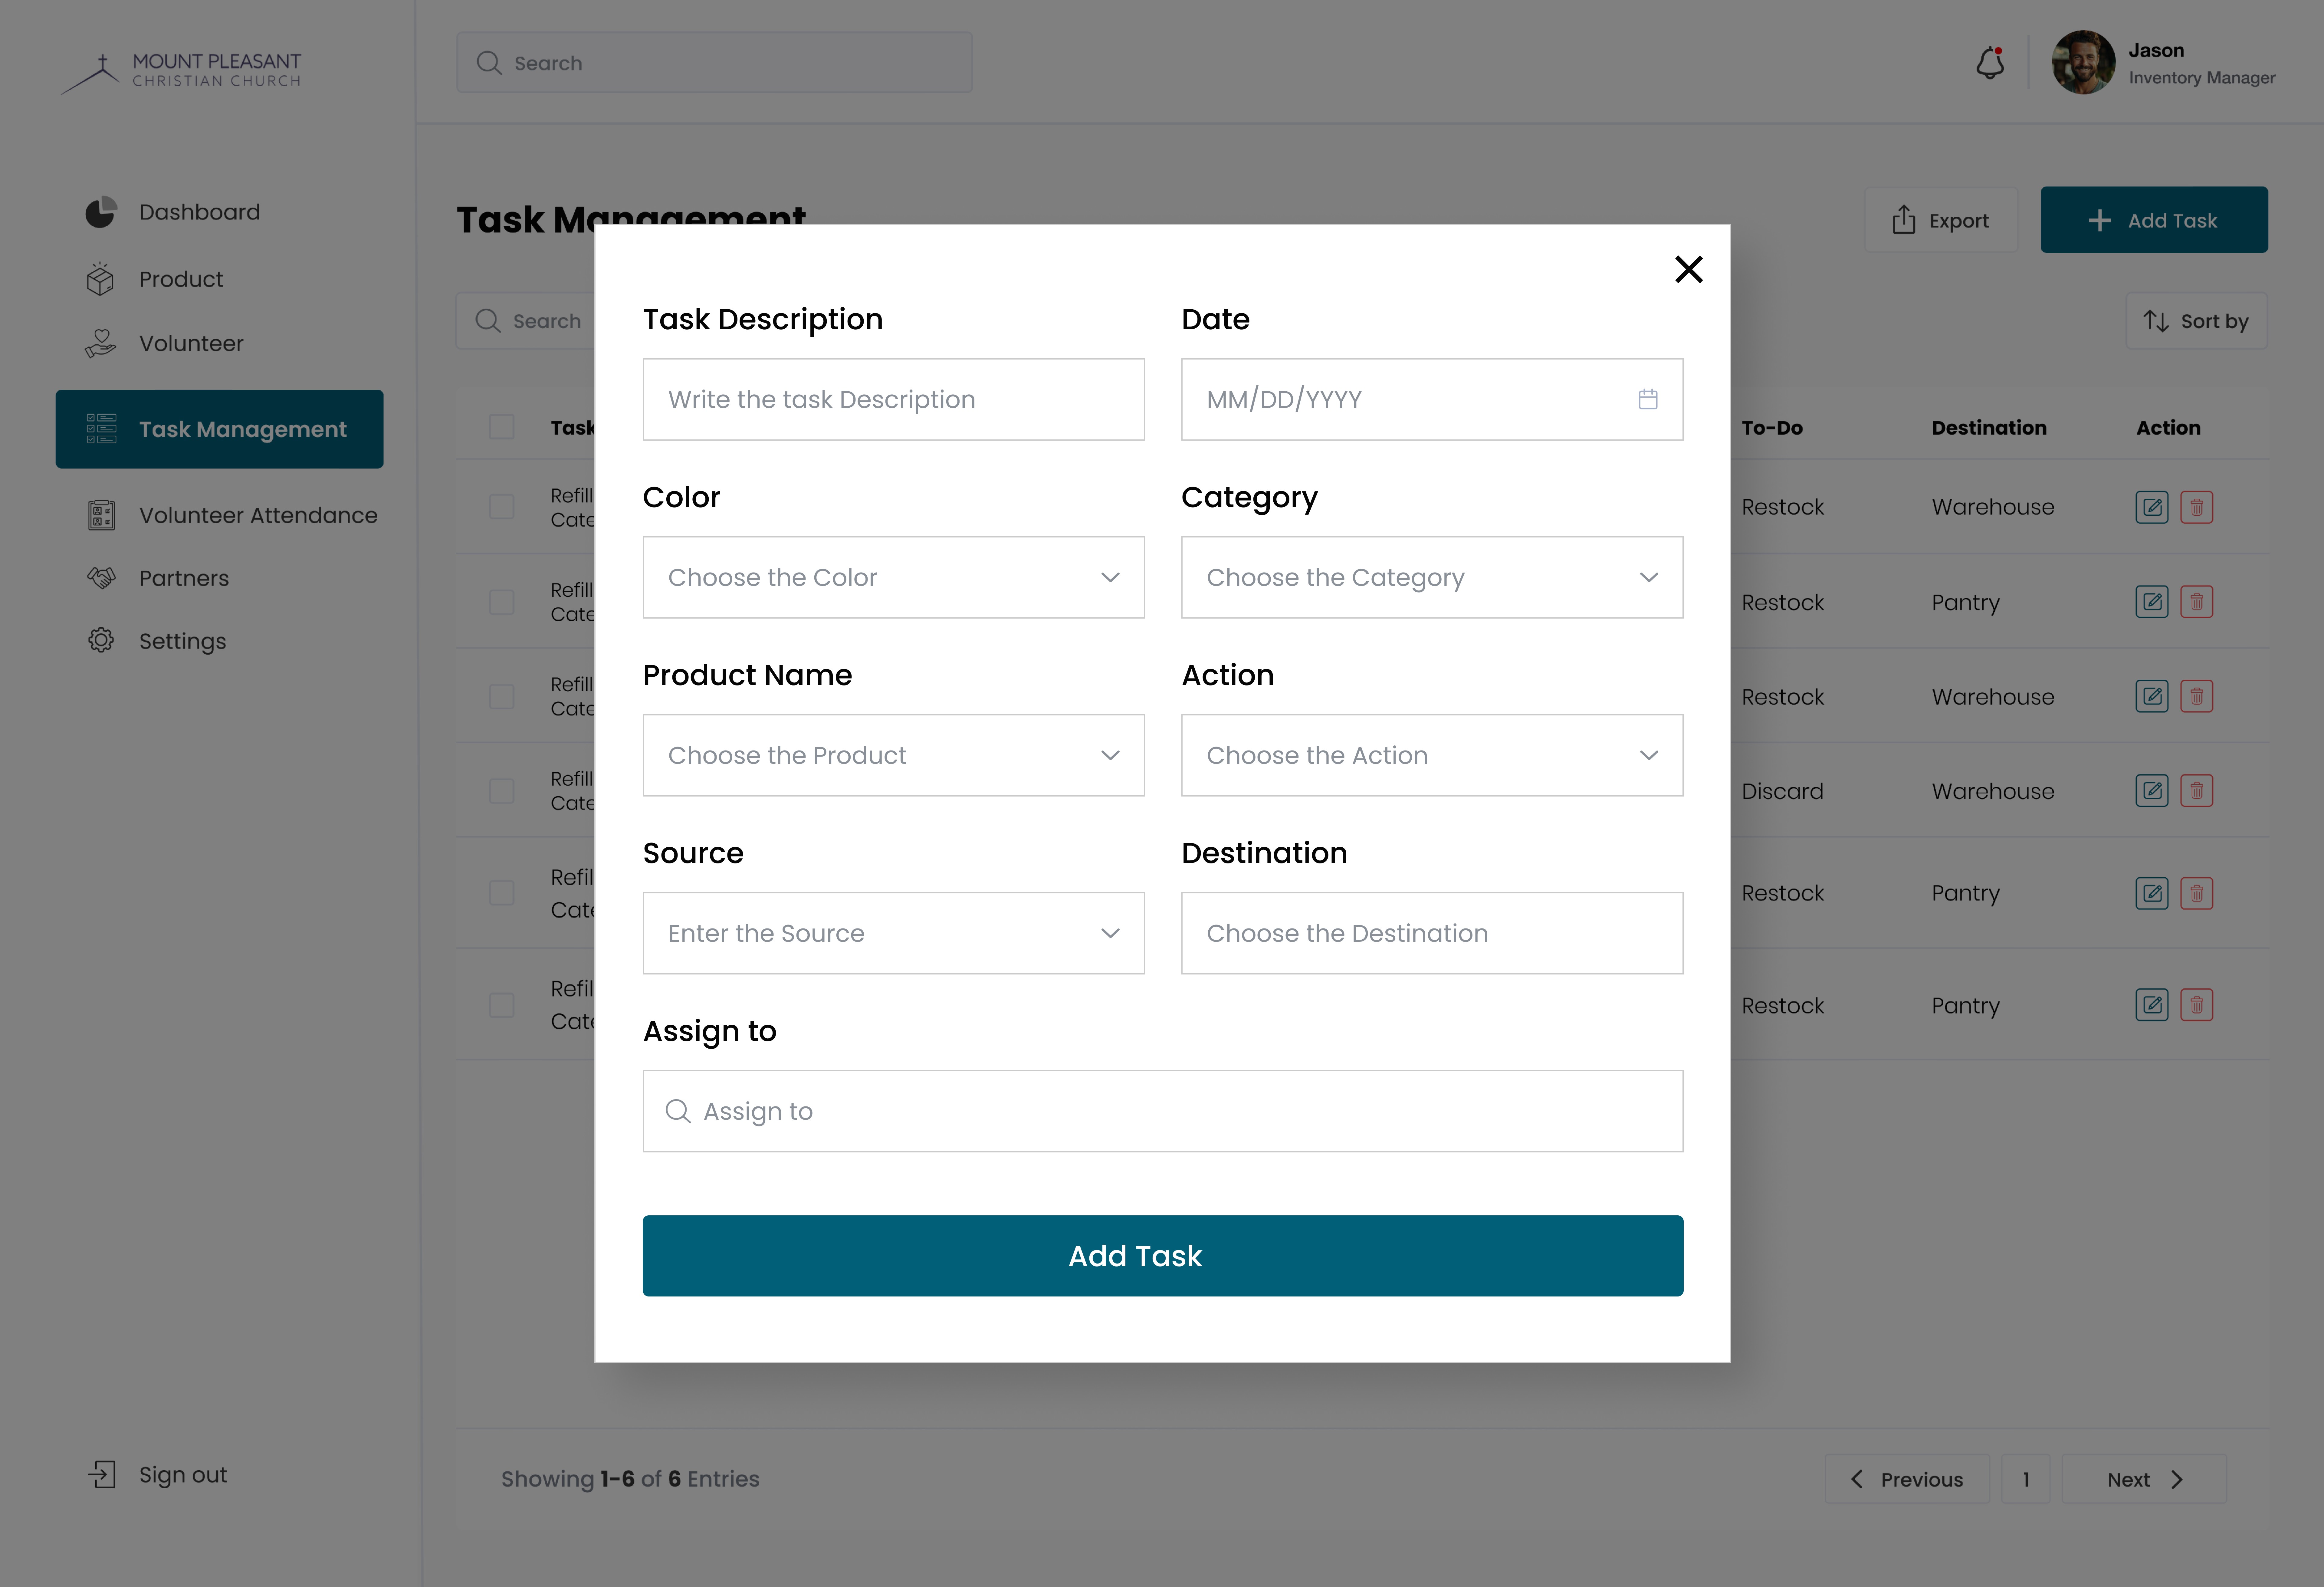This screenshot has height=1587, width=2324.
Task: Open the Choose the Category dropdown
Action: 1432,577
